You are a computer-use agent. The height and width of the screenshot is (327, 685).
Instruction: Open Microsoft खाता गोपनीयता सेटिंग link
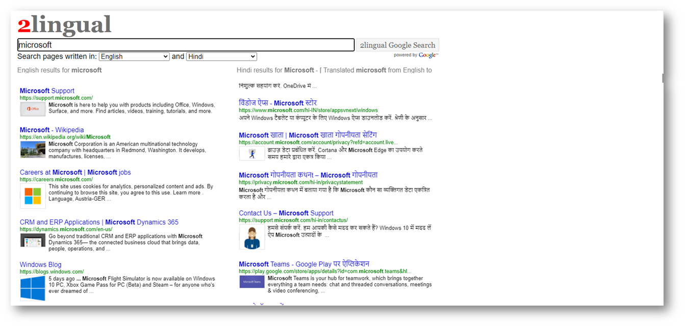(308, 135)
